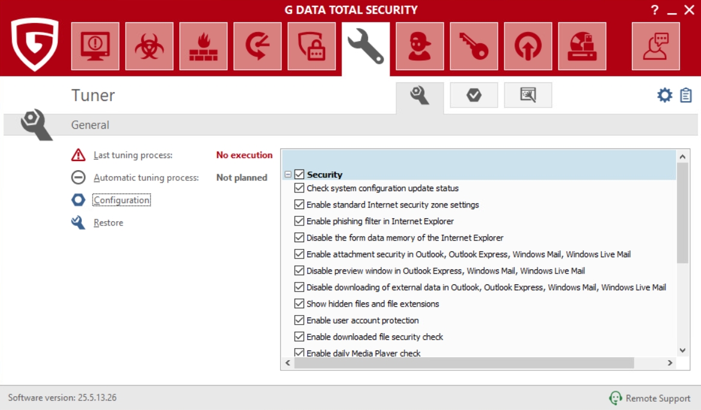Click the 'No execution' status text
701x410 pixels.
(245, 155)
